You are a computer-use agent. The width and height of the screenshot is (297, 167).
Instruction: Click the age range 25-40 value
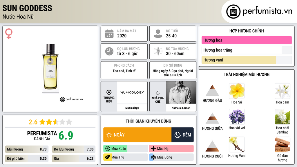(171, 36)
